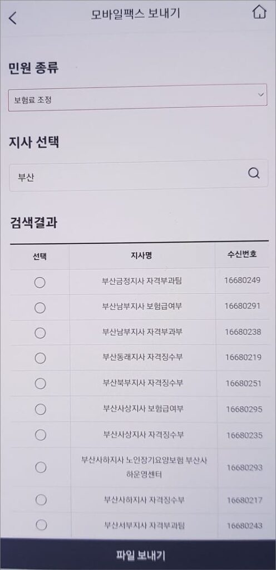Select radio for 부산금정지사 자격부과팀
This screenshot has width=276, height=570.
pyautogui.click(x=40, y=282)
